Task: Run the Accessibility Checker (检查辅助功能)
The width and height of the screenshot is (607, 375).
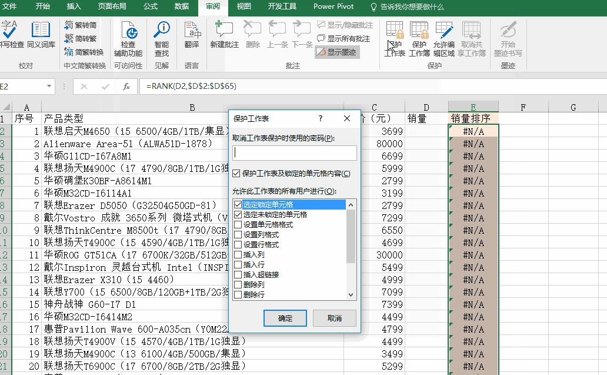Action: (129, 37)
